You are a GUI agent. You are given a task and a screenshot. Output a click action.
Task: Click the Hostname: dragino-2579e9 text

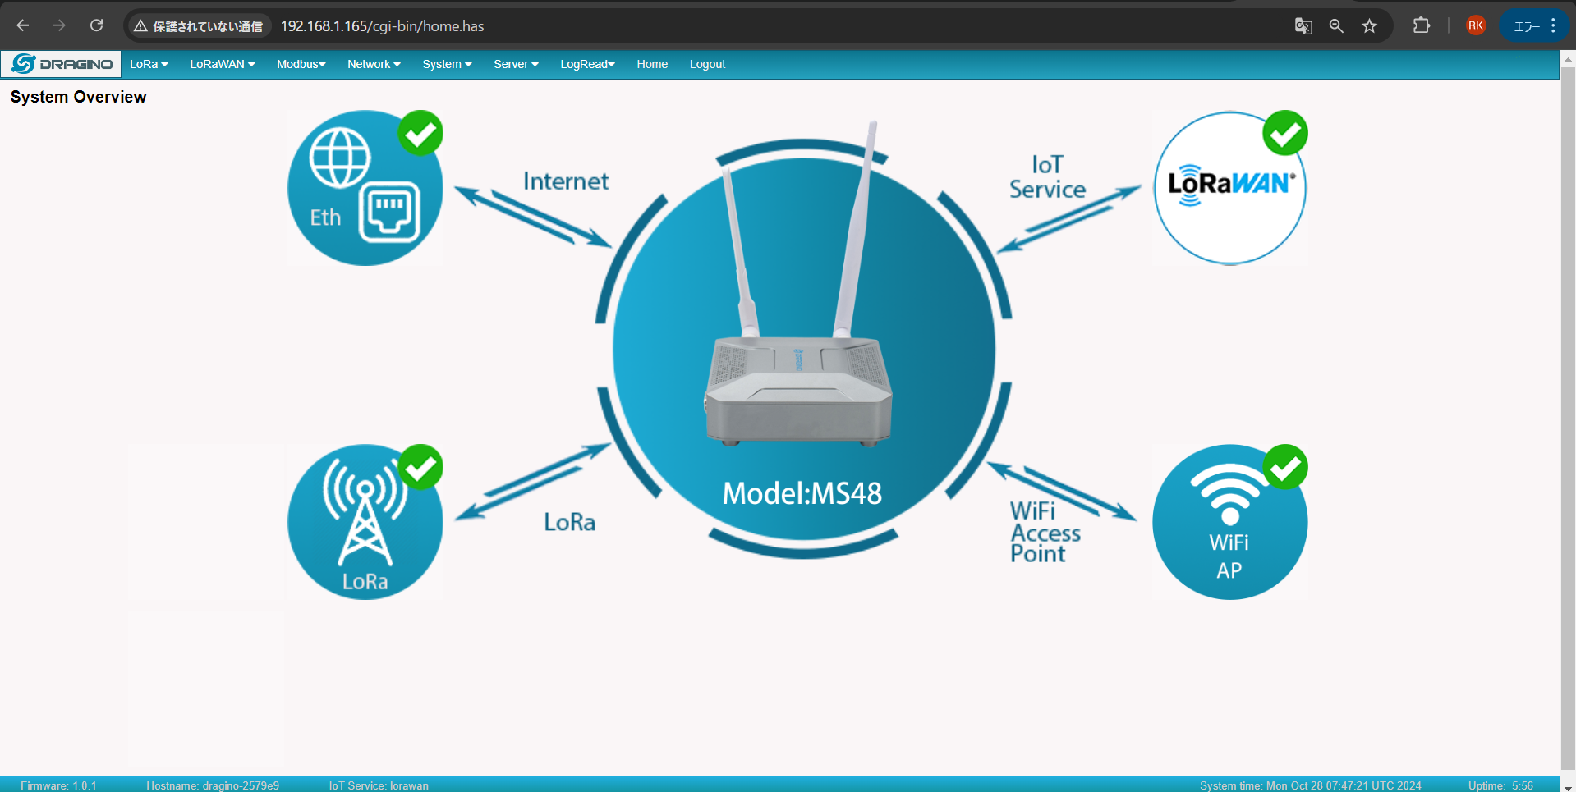click(213, 785)
